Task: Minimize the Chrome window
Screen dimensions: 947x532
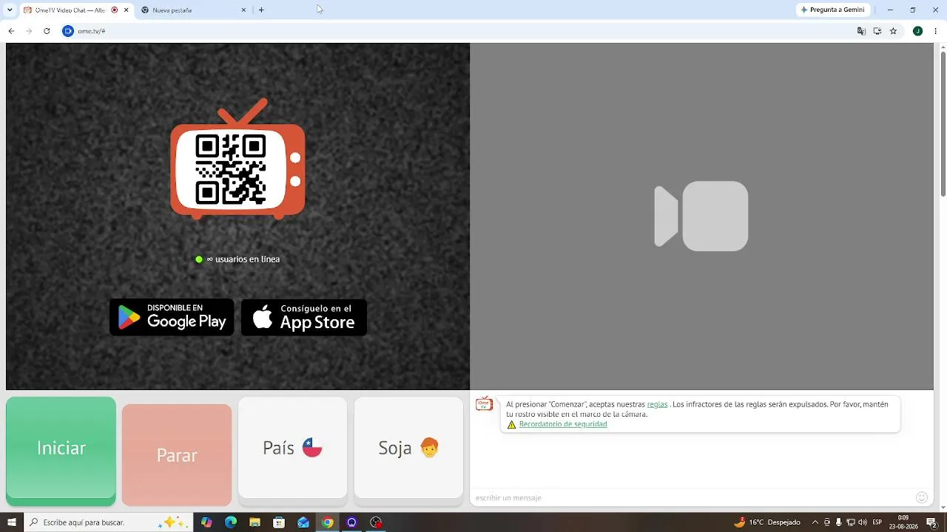Action: [x=890, y=10]
